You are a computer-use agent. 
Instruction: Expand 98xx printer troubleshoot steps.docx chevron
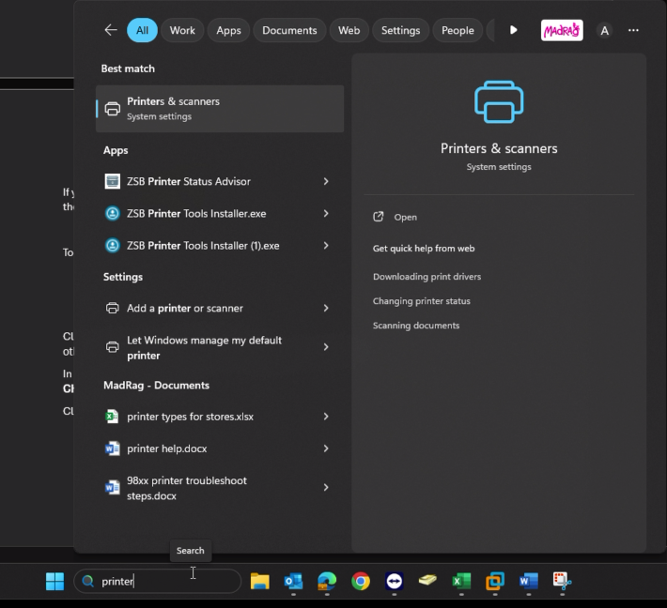(x=326, y=487)
